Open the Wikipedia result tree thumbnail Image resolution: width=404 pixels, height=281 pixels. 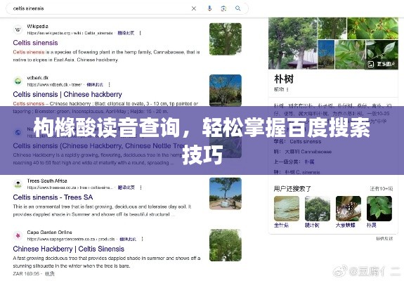click(226, 39)
